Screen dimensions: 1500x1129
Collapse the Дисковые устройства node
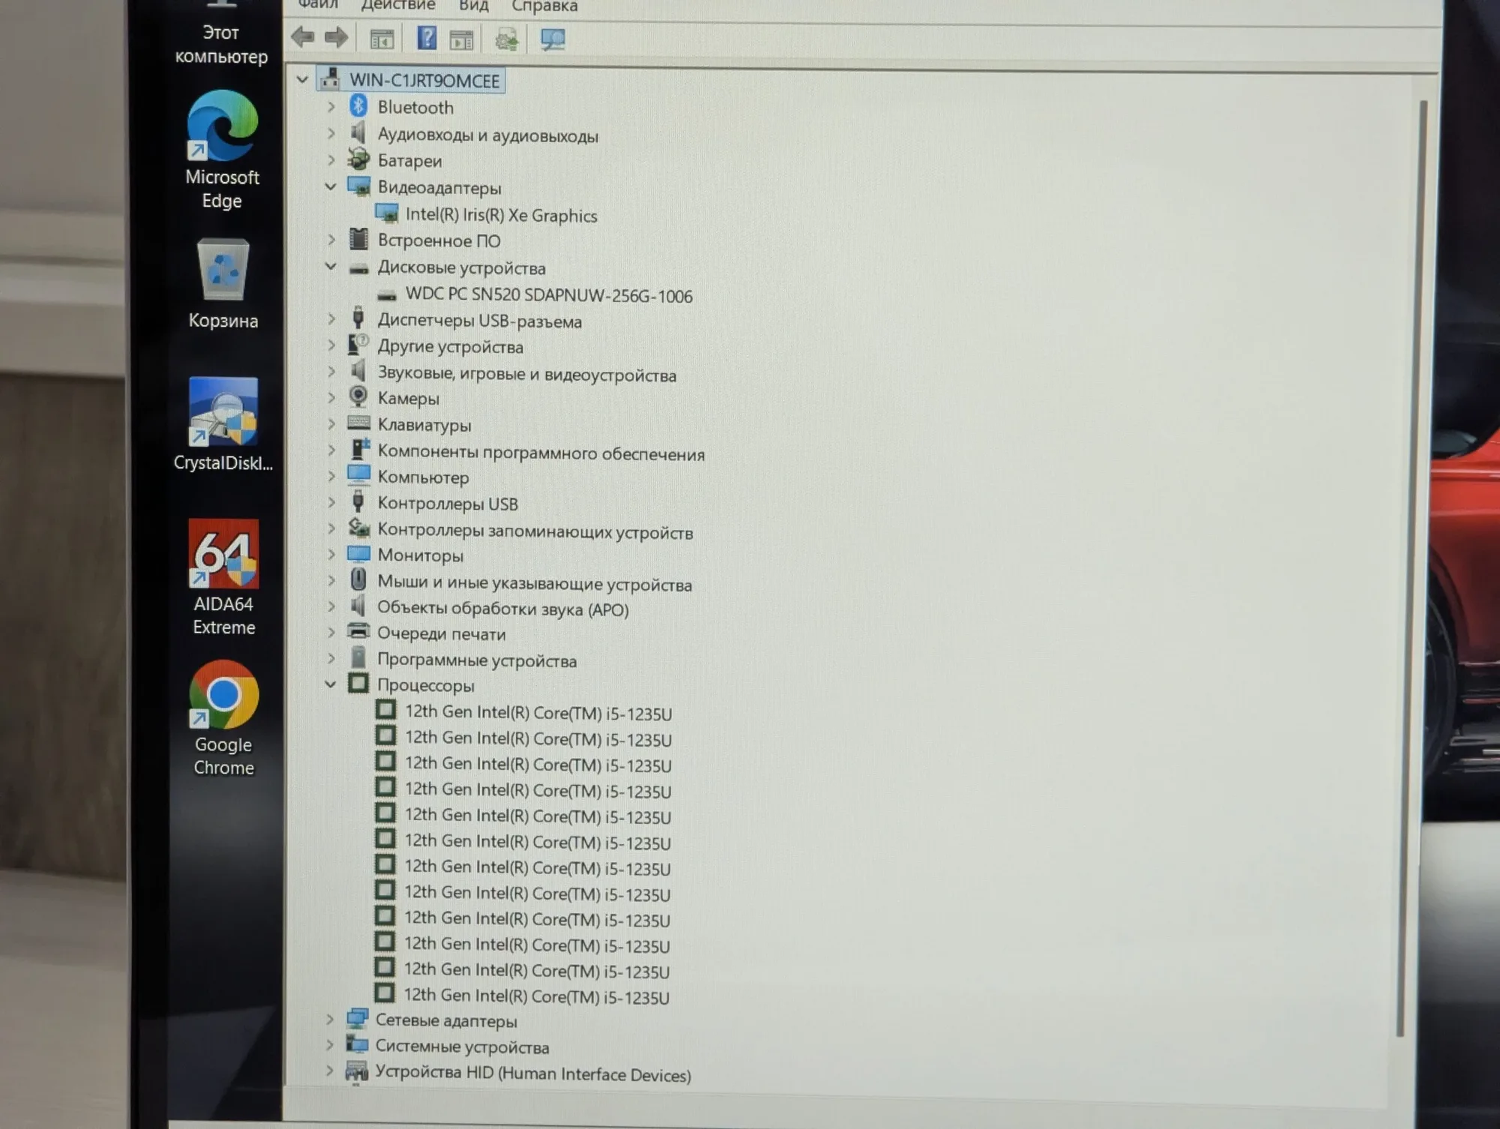331,267
